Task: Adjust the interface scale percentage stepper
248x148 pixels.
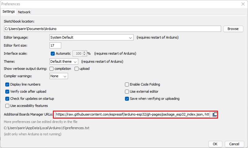Action: coord(84,53)
